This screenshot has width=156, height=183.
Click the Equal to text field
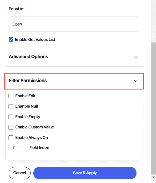(74, 24)
